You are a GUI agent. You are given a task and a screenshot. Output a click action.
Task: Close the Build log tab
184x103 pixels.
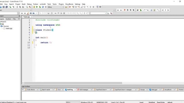coord(75,90)
